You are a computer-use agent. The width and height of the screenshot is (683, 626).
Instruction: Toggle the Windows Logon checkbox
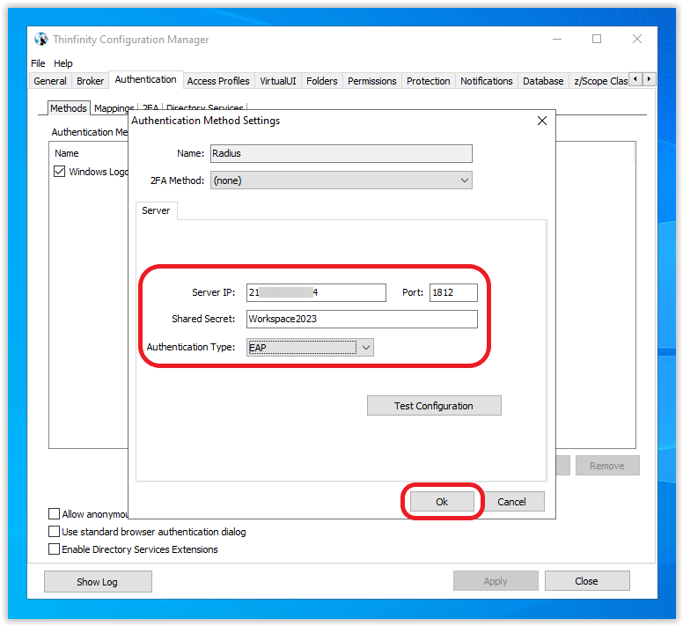[x=59, y=172]
